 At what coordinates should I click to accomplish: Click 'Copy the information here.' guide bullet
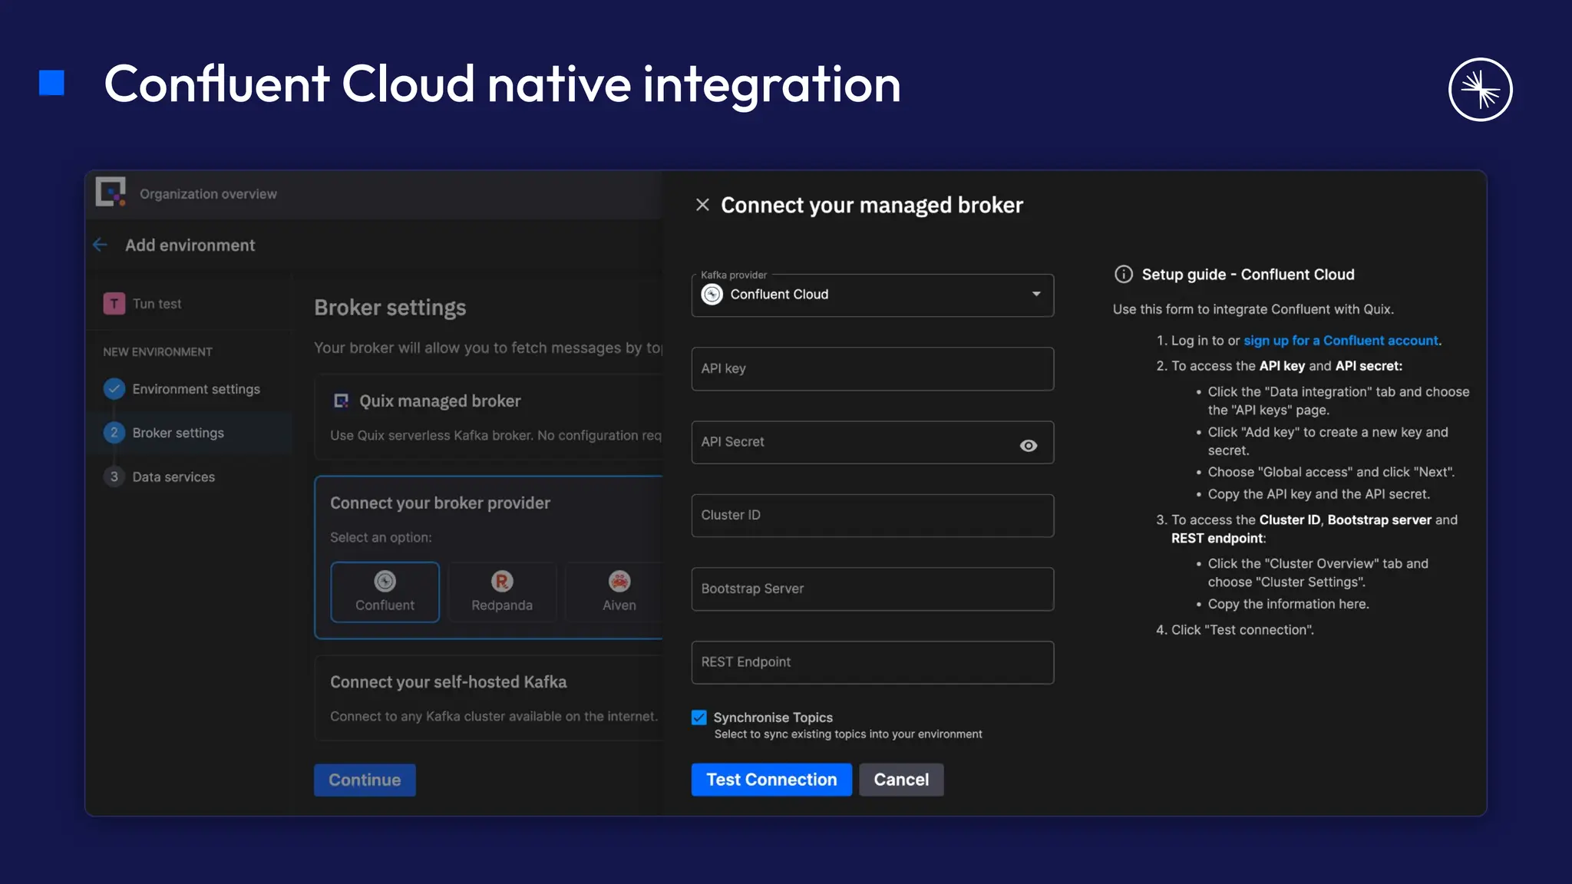pyautogui.click(x=1288, y=604)
